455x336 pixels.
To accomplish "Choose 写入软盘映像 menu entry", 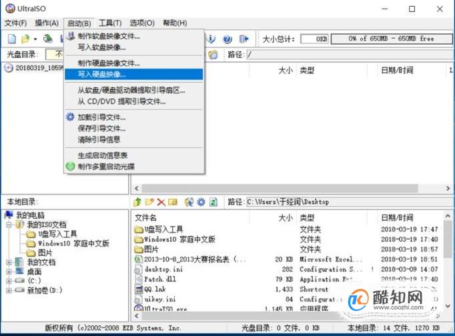I will tap(134, 47).
